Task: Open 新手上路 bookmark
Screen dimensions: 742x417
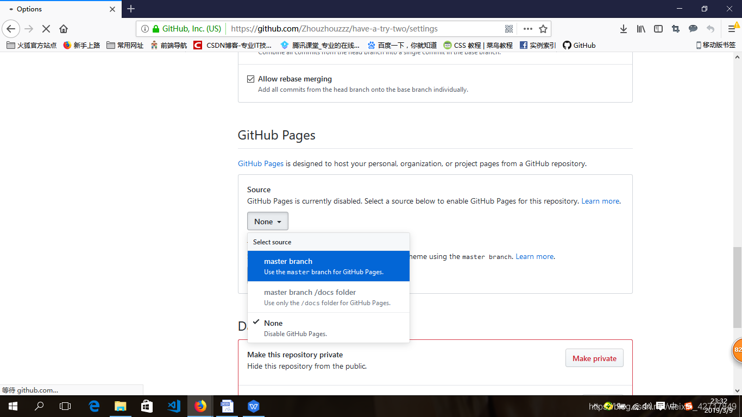Action: (81, 45)
